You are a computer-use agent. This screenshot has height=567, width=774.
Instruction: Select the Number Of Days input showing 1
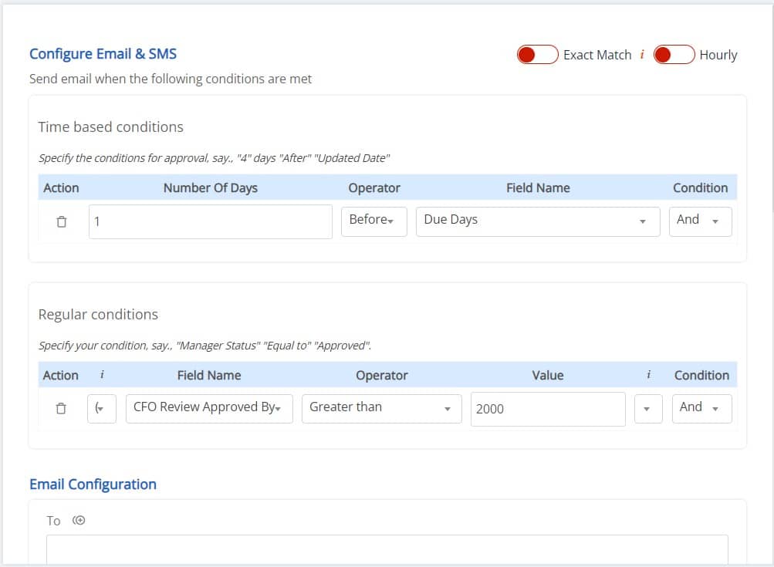pyautogui.click(x=210, y=221)
